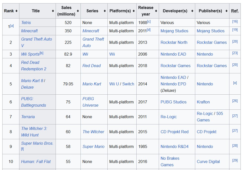Open the PUBG Studios developer link
Viewport: 242px width, 170px height.
174,102
